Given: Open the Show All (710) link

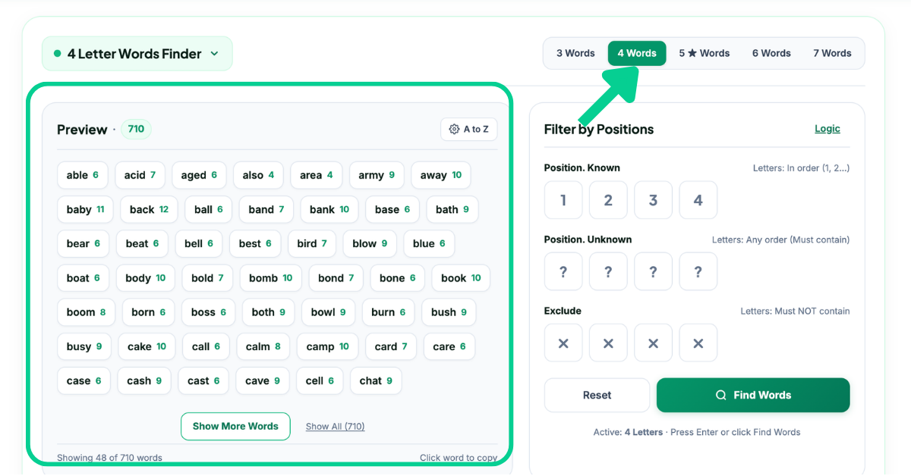Looking at the screenshot, I should 336,427.
